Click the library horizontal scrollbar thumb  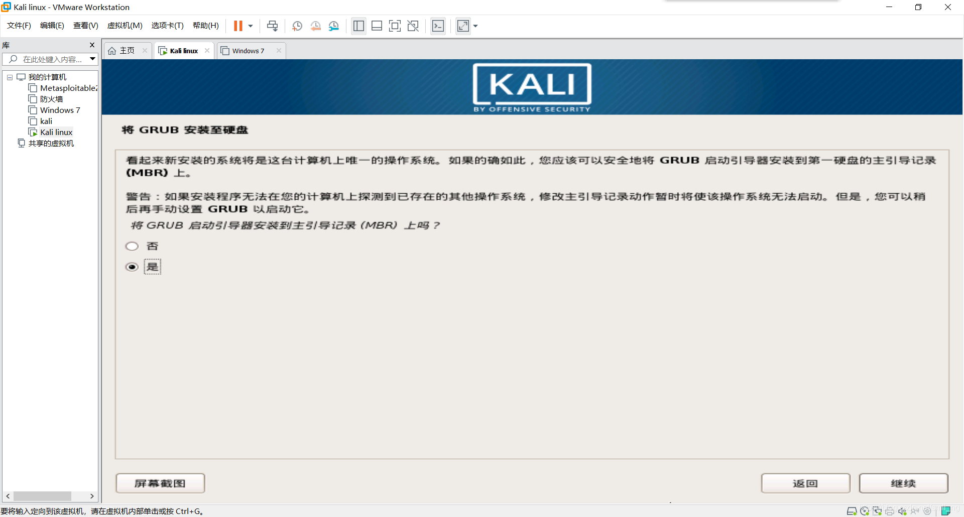point(42,496)
